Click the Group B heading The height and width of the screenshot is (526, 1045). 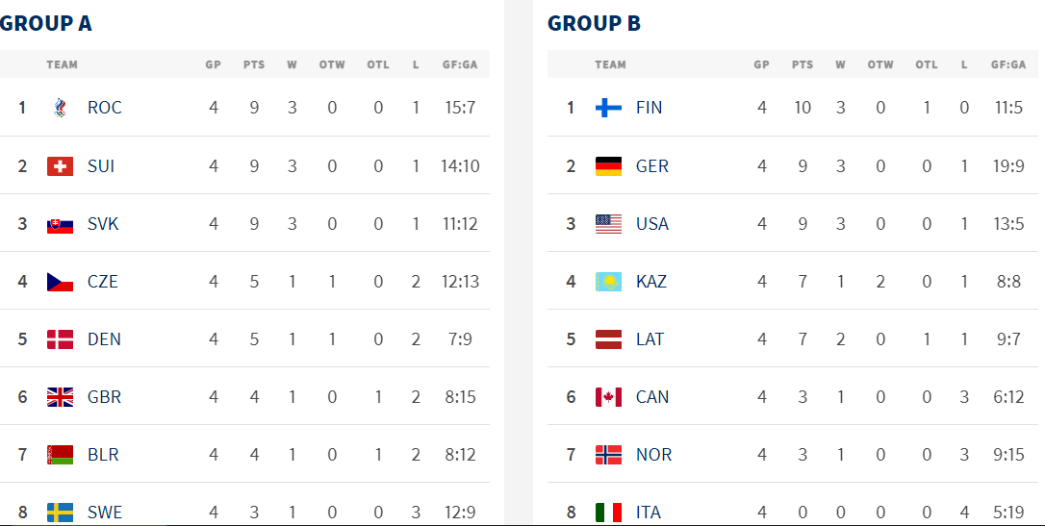click(594, 24)
